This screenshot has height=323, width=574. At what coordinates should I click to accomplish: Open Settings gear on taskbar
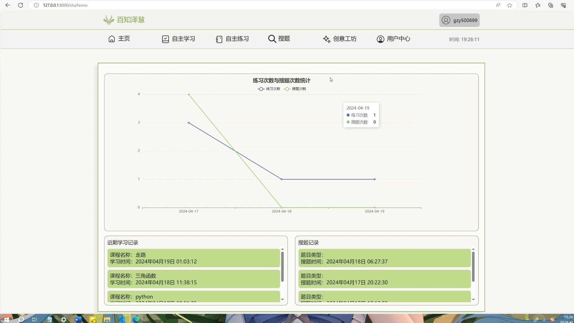(64, 319)
